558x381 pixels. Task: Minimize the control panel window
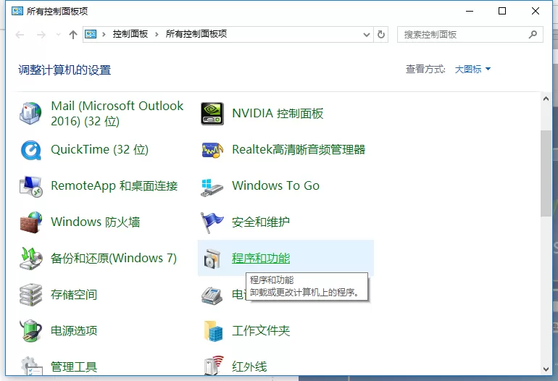[470, 11]
